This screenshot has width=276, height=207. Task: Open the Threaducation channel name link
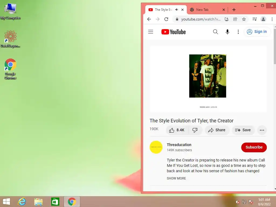(x=179, y=145)
